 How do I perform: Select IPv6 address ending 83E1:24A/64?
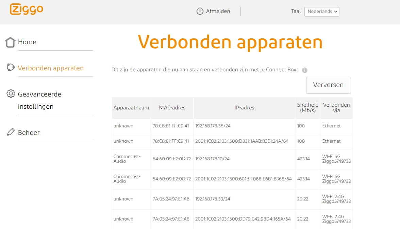(242, 141)
